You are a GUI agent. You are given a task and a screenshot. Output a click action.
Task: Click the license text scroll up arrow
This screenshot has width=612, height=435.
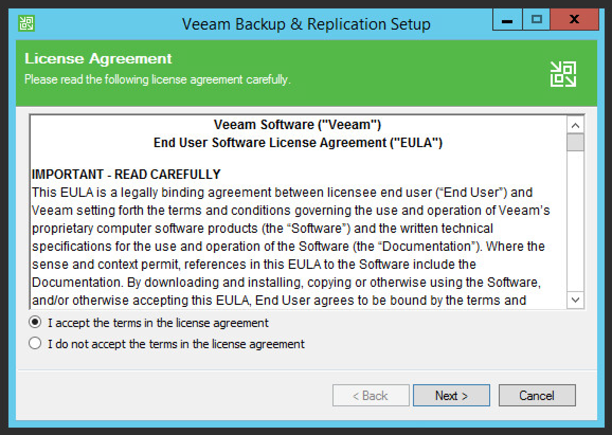(x=575, y=126)
